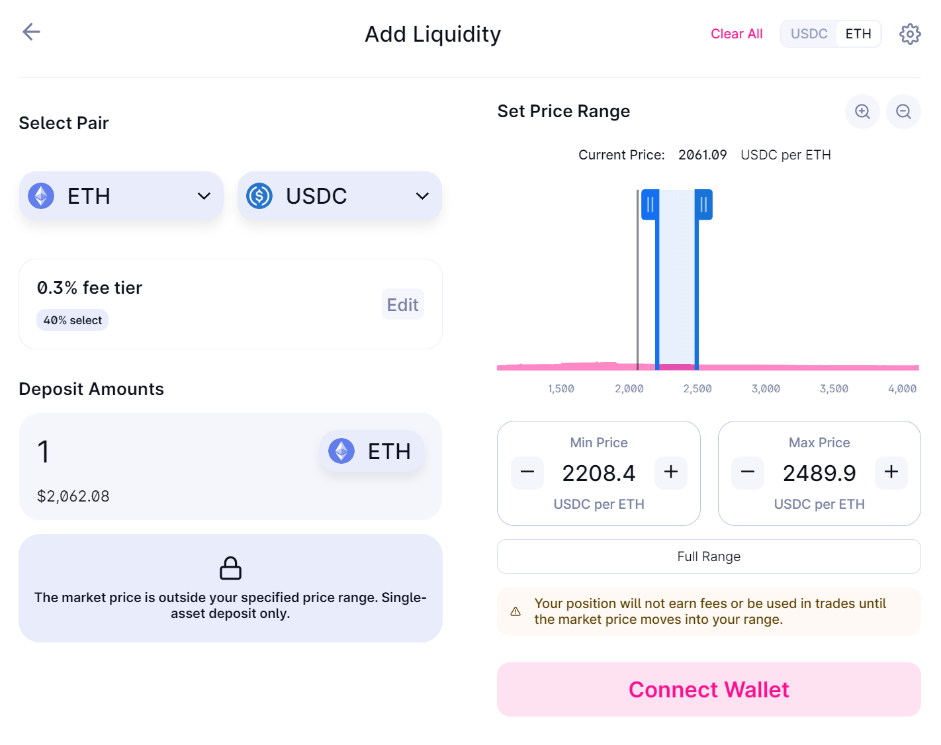Switch price denomination toggle to USDC

click(809, 34)
